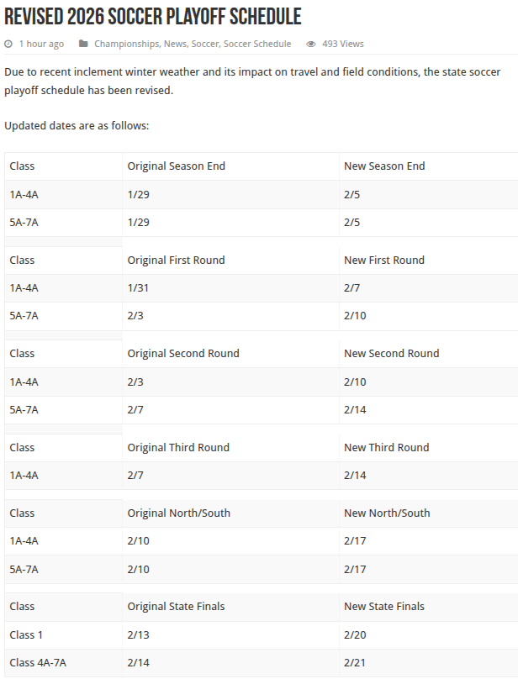Screen dimensions: 518x679
Task: Click the eye icon next to views
Action: click(x=311, y=44)
